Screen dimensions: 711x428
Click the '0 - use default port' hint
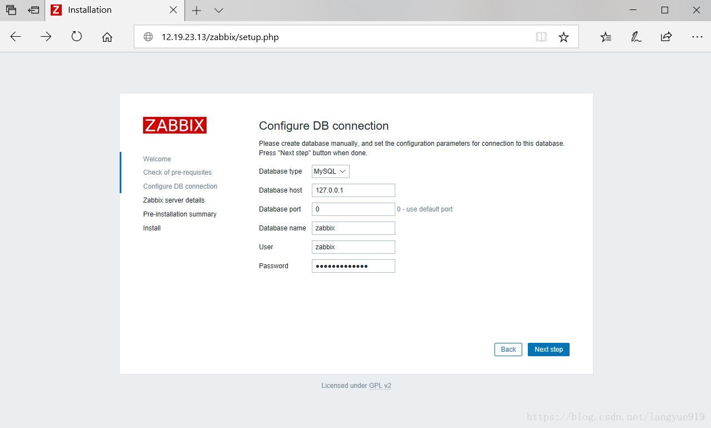pos(425,209)
